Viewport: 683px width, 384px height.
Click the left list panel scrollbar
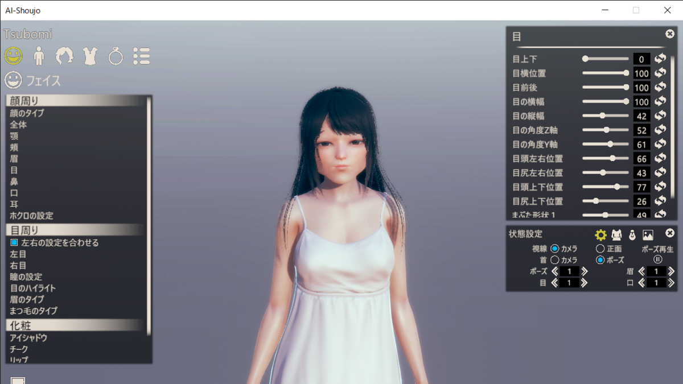149,215
